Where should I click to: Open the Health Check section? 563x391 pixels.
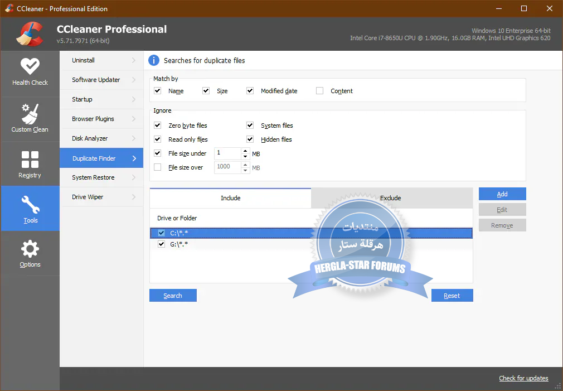click(x=30, y=73)
